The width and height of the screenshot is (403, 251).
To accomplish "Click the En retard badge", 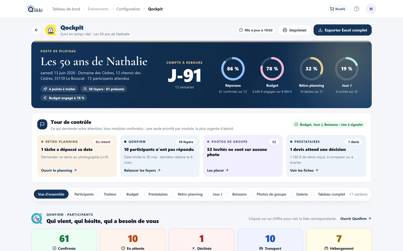I will 103,142.
